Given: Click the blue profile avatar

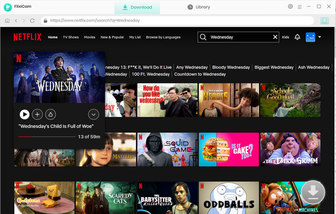Looking at the screenshot, I should [x=310, y=37].
